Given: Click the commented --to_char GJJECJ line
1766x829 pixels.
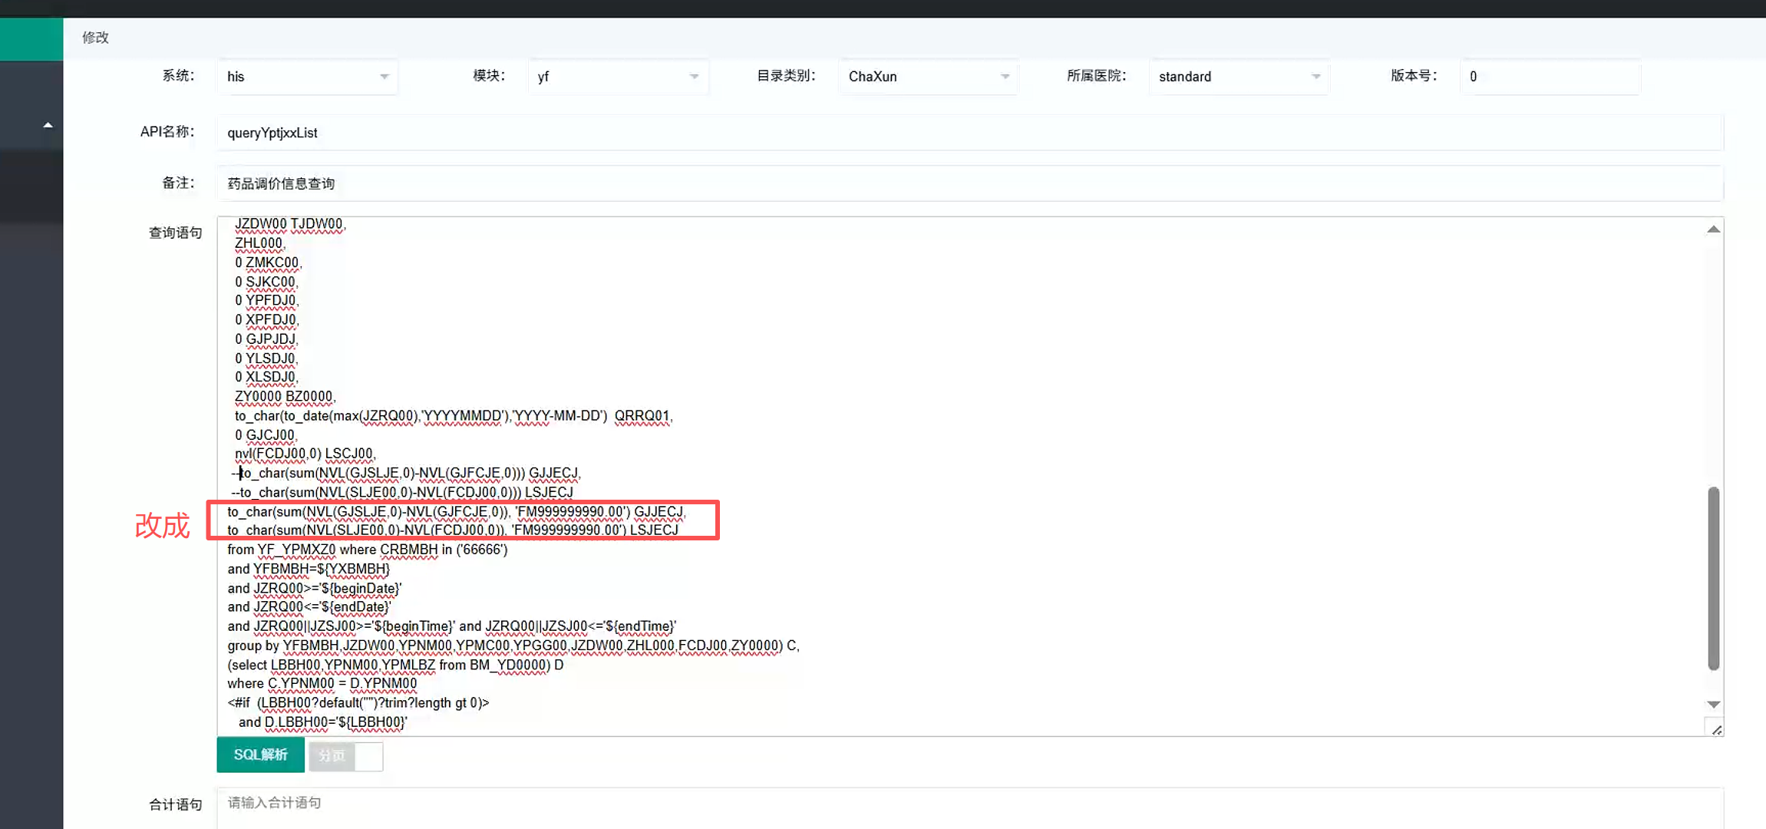Looking at the screenshot, I should point(407,473).
